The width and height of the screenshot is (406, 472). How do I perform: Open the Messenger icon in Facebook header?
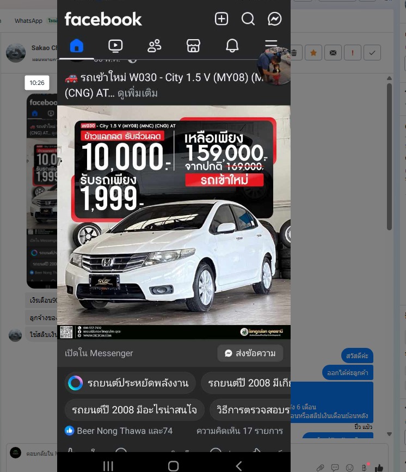point(274,19)
